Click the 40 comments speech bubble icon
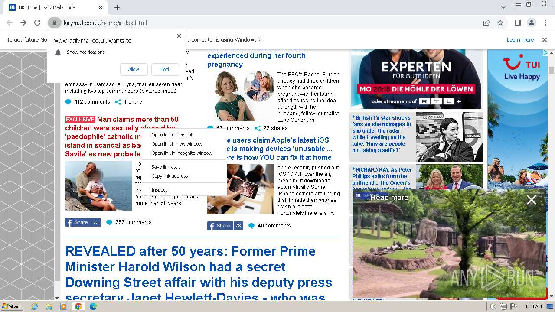The width and height of the screenshot is (555, 312). pyautogui.click(x=251, y=226)
